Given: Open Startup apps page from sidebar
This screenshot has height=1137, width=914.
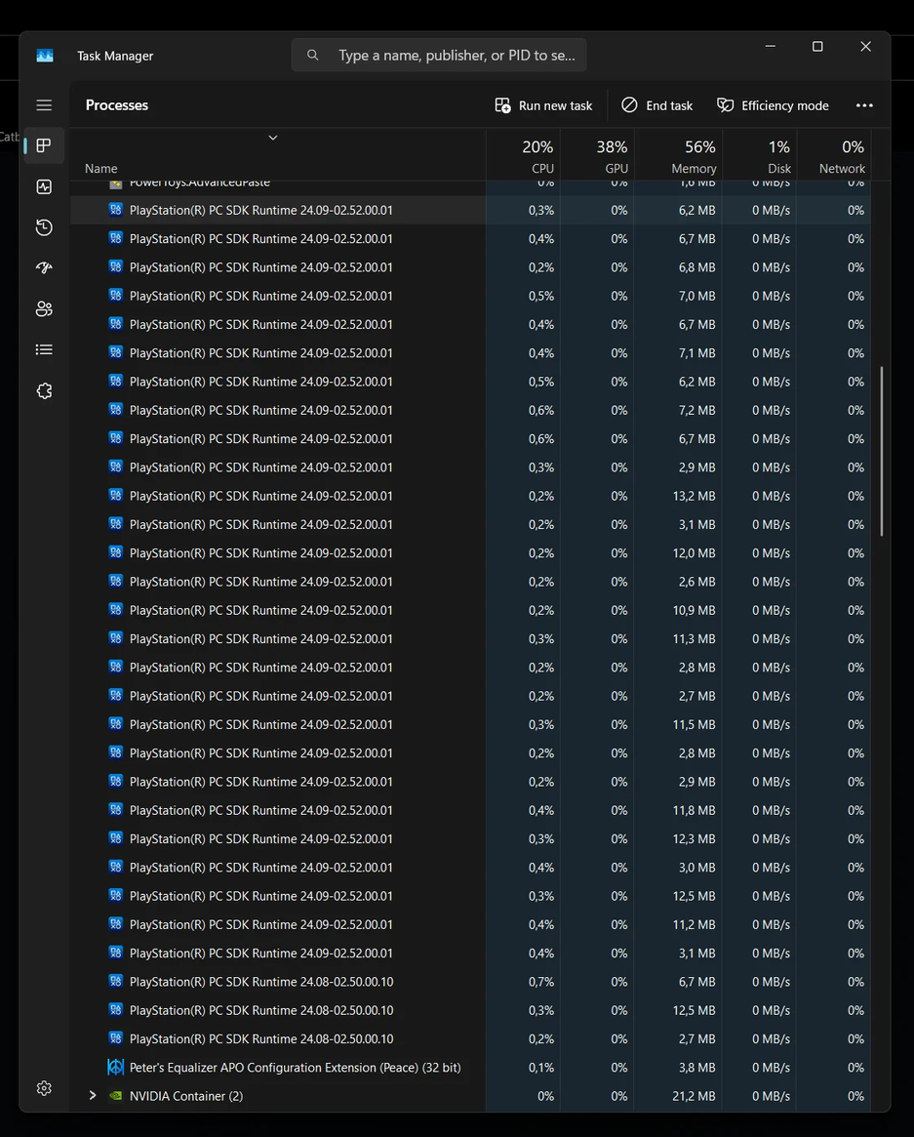Looking at the screenshot, I should pos(44,268).
